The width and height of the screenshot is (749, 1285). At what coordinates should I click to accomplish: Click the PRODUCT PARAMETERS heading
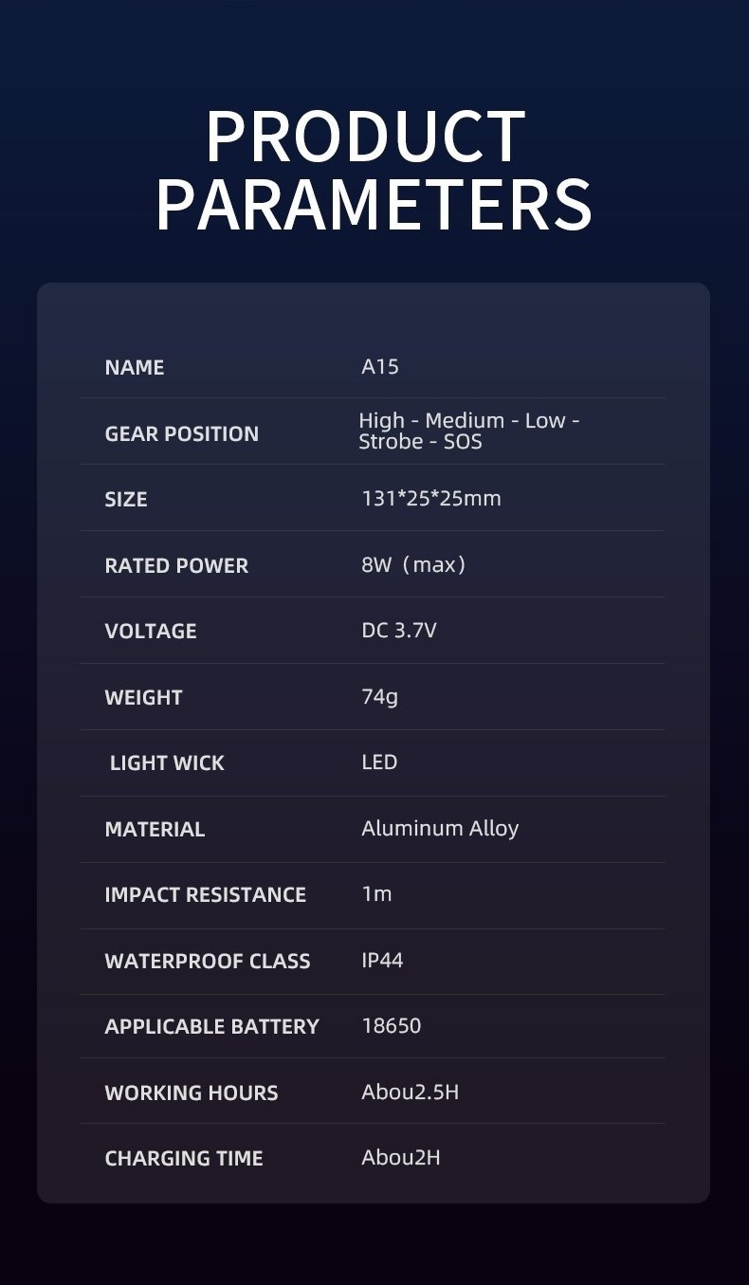coord(374,171)
